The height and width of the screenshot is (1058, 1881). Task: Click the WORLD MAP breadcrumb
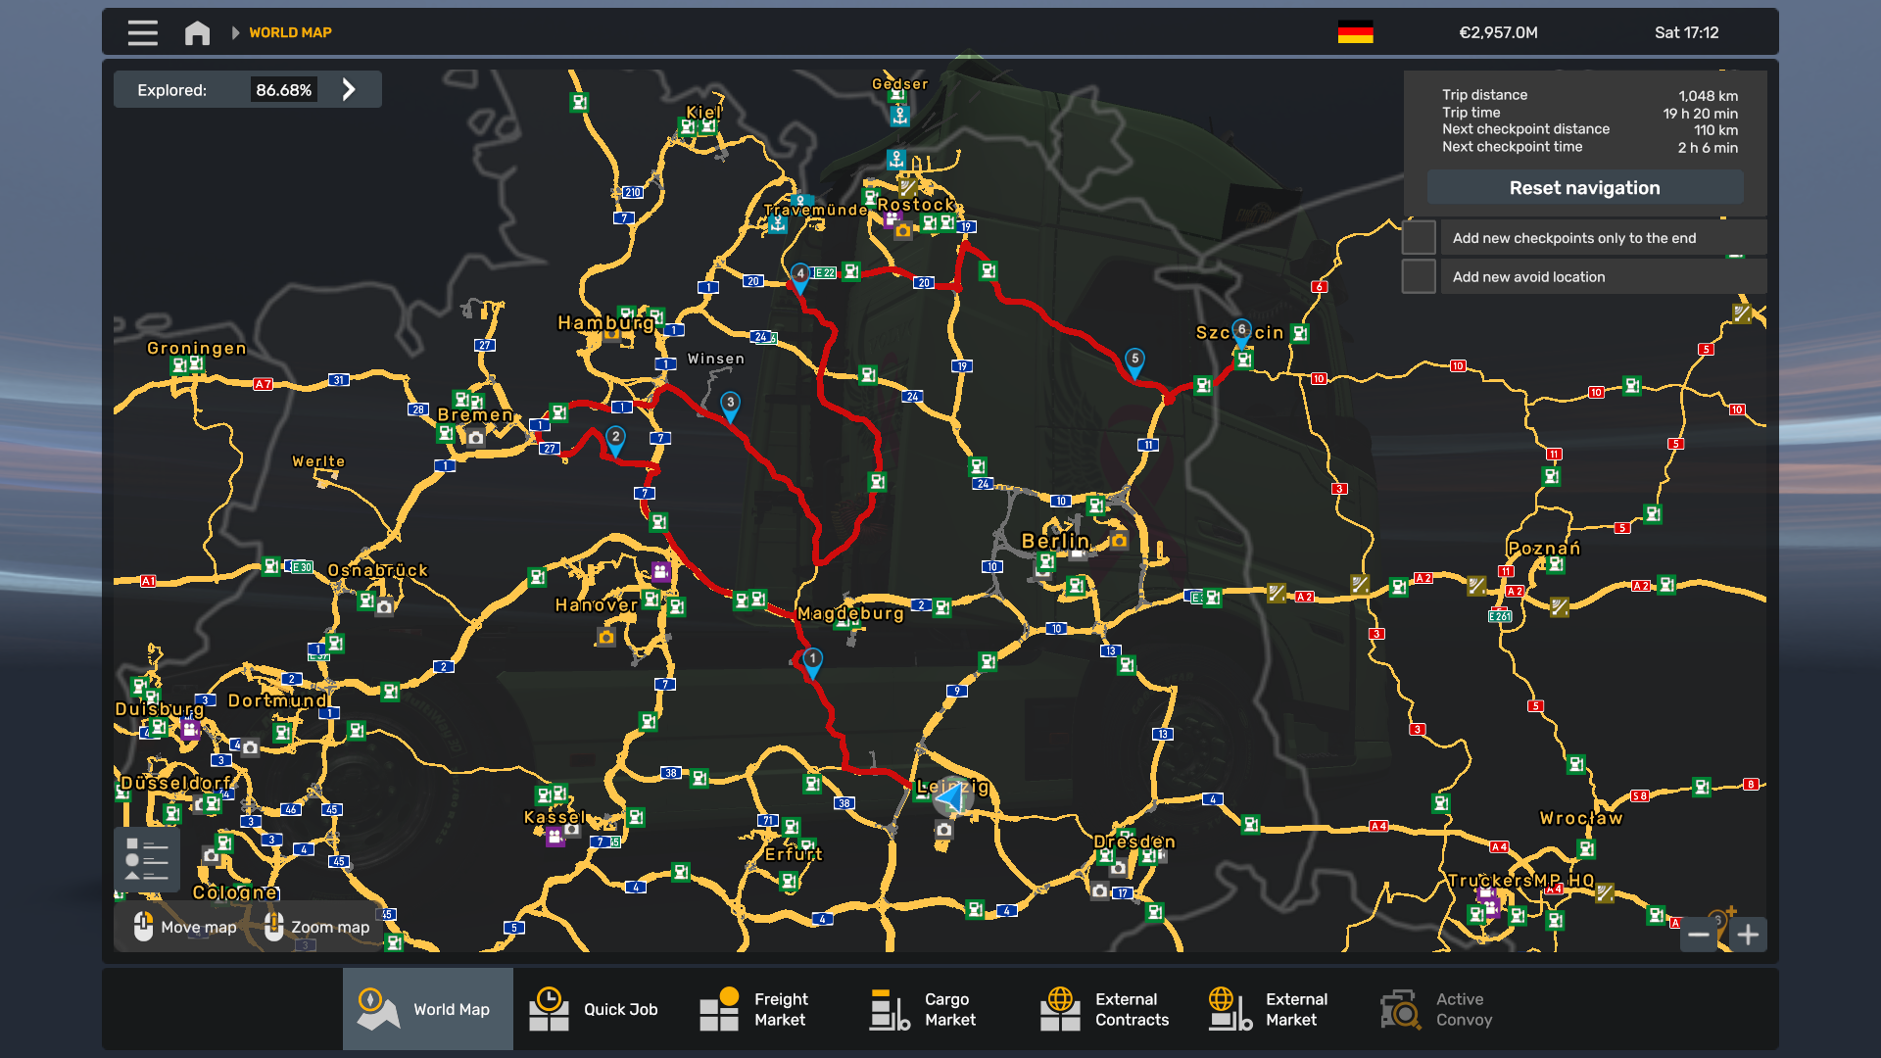290,32
